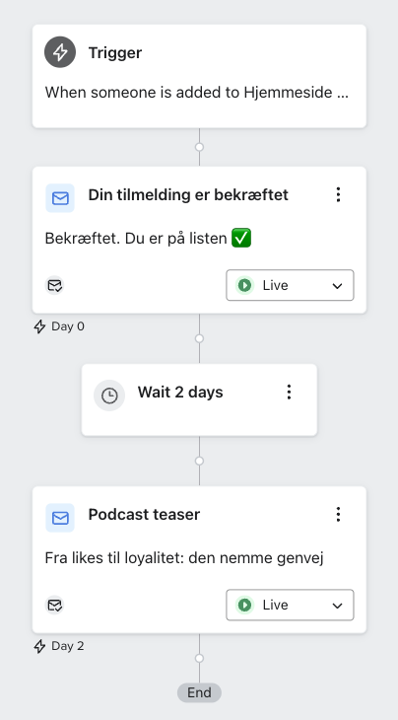
Task: Select the Podcast teaser email card title
Action: [144, 514]
